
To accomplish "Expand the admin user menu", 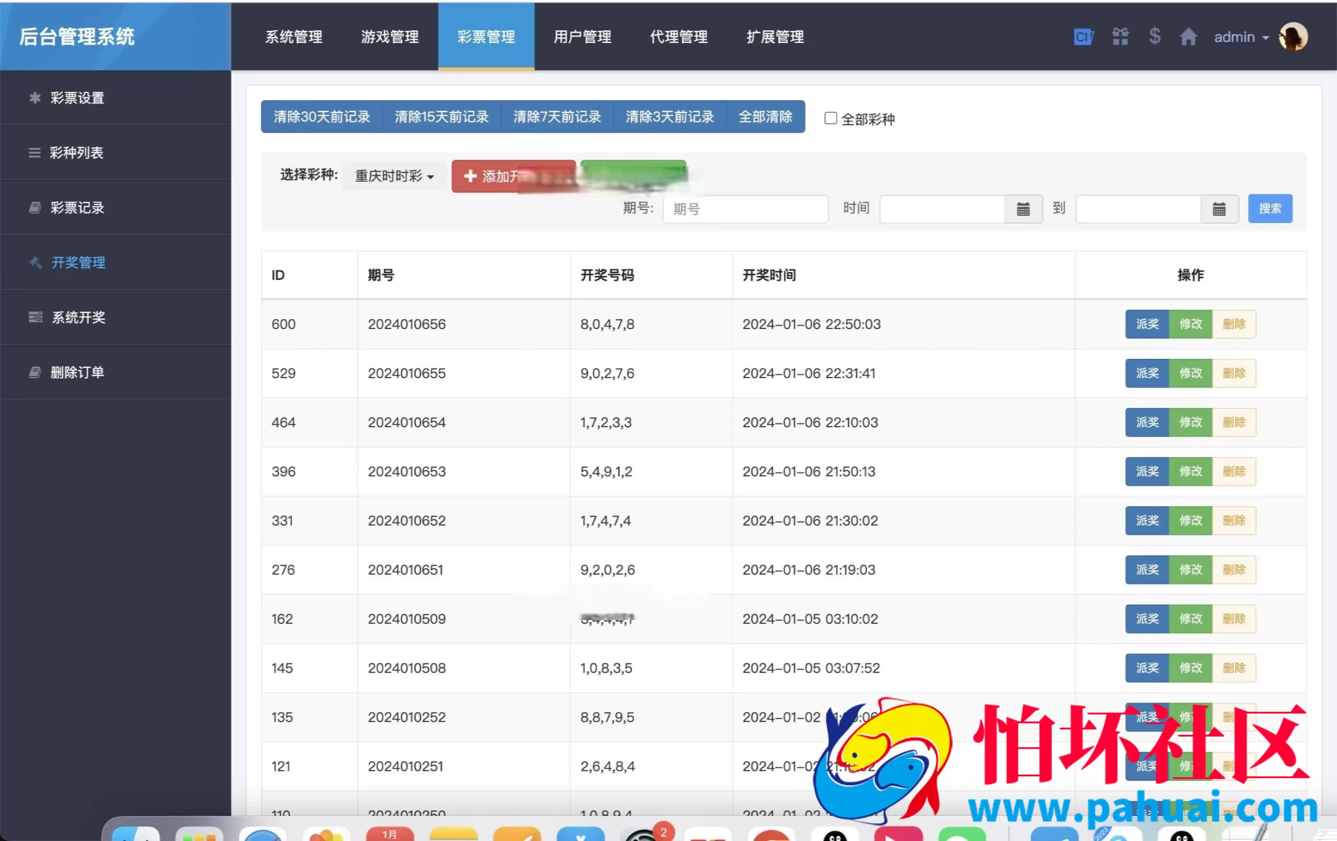I will (x=1241, y=37).
